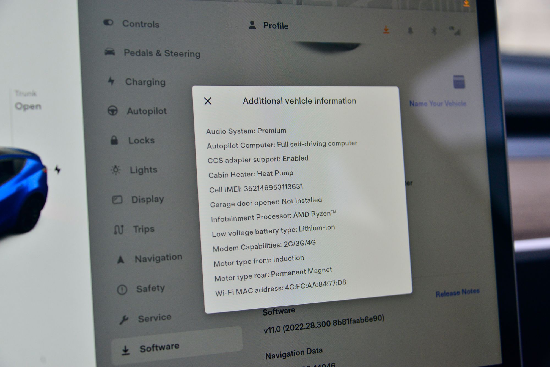Tap the open Trunk label
550x367 pixels.
pyautogui.click(x=28, y=106)
